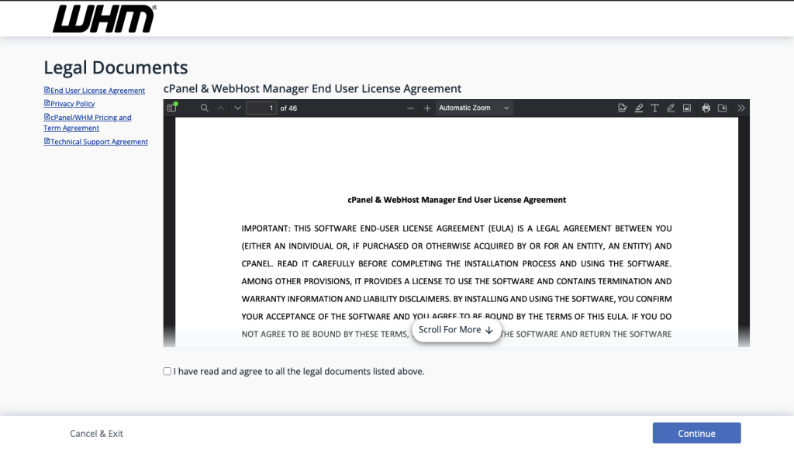Zoom out of the PDF document
Image resolution: width=794 pixels, height=450 pixels.
pos(410,108)
